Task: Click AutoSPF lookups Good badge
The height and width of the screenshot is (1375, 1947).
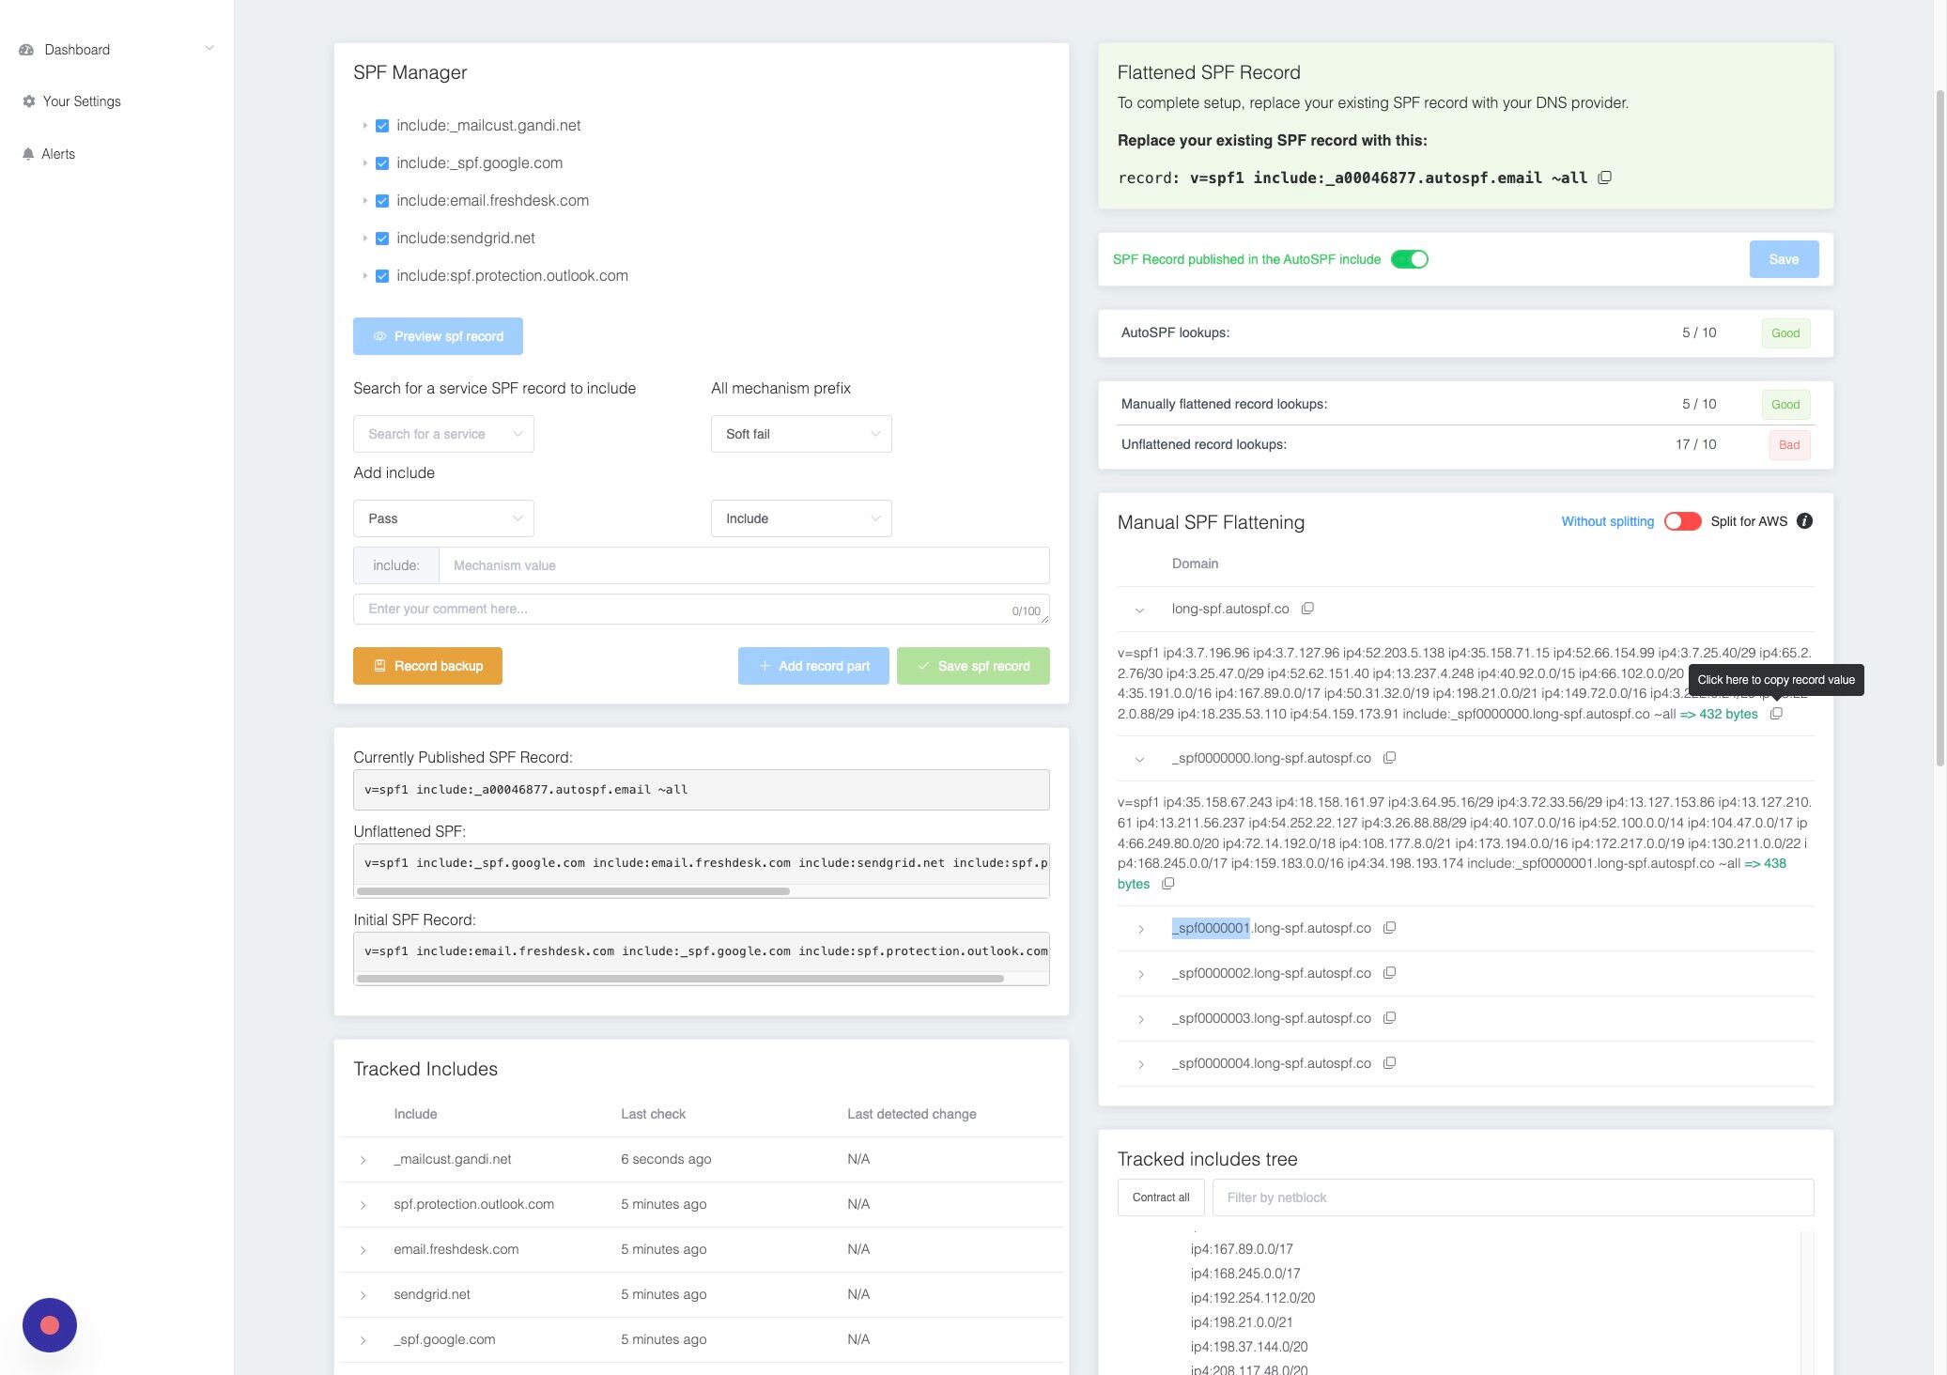Action: (x=1785, y=333)
